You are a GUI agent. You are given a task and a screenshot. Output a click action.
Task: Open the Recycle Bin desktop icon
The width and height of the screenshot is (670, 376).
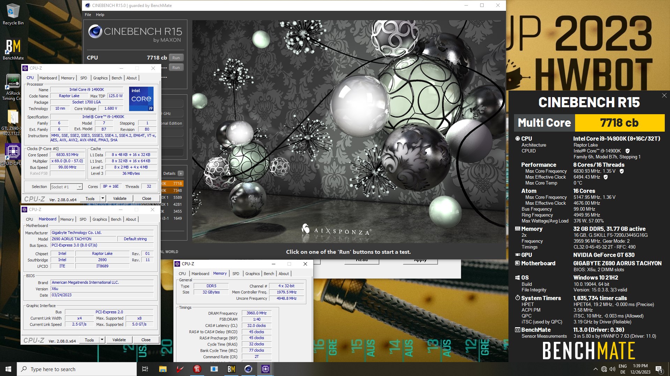click(13, 14)
